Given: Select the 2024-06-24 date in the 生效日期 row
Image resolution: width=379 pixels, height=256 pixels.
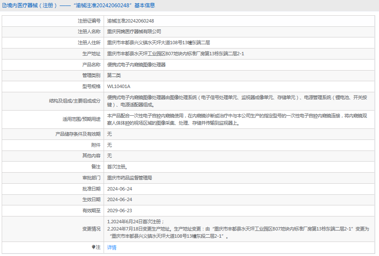Looking at the screenshot, I should pos(120,199).
